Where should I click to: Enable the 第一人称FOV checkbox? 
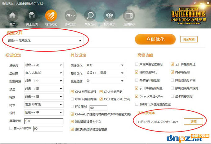[11, 128]
